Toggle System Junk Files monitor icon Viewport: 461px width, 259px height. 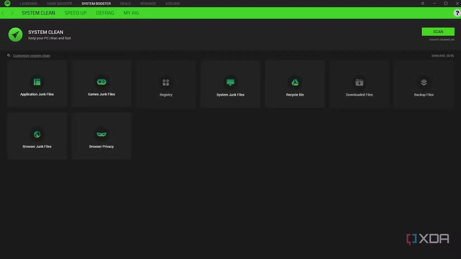coord(230,82)
